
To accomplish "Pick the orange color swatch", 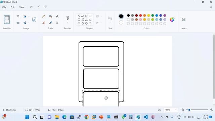I will (x=144, y=15).
